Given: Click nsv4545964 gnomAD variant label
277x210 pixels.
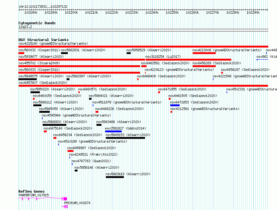Looking at the screenshot, I should 76,115.
